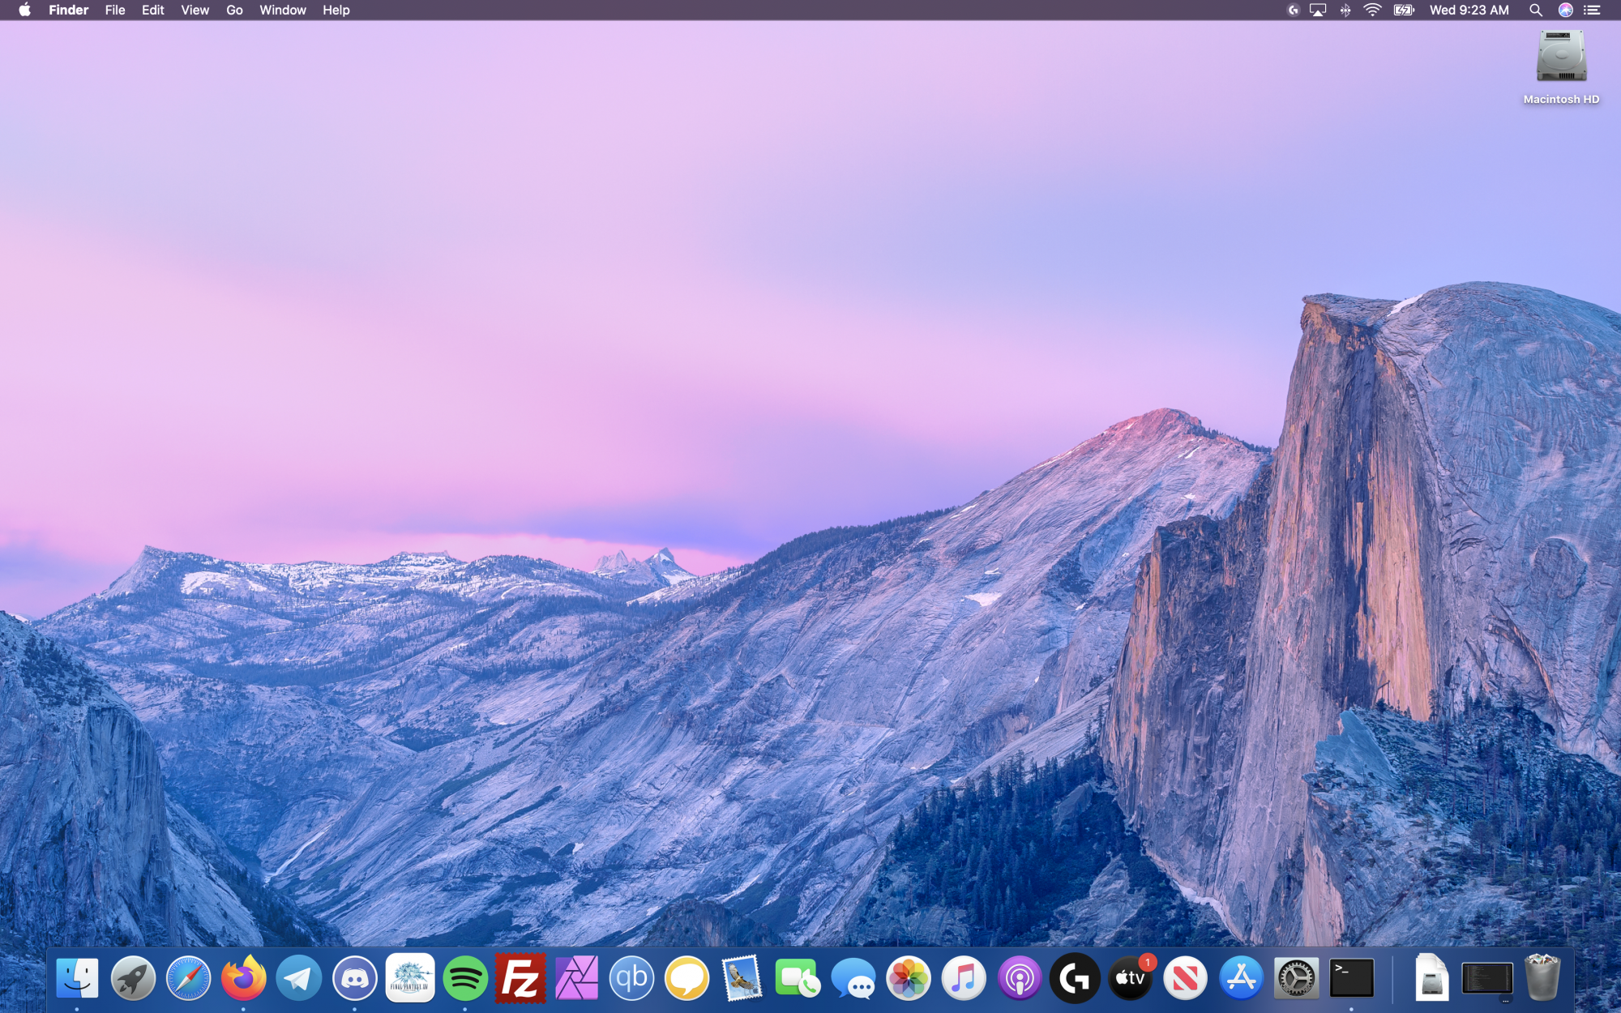The image size is (1621, 1013).
Task: Open the Go menu
Action: pos(234,11)
